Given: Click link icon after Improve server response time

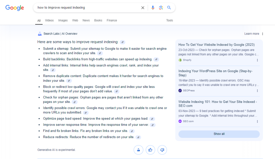Looking at the screenshot, I should point(153,125).
